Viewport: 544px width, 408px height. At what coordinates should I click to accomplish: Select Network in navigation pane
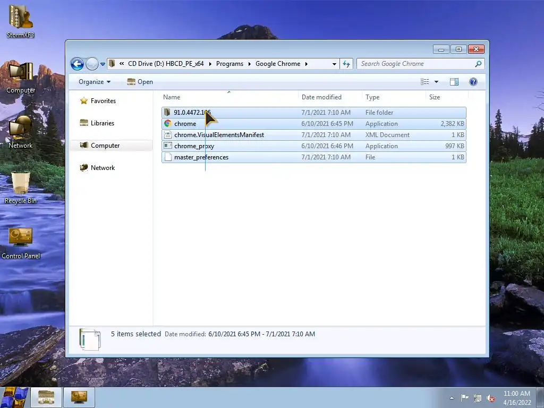[103, 167]
